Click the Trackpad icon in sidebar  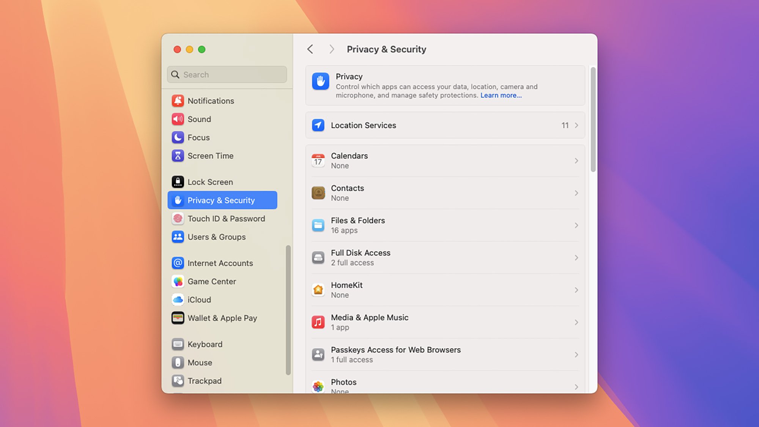(178, 381)
